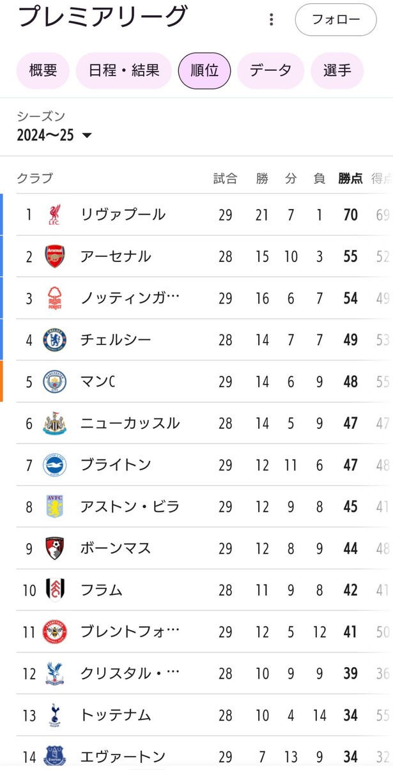Click the Tottenham club crest icon

tap(54, 715)
